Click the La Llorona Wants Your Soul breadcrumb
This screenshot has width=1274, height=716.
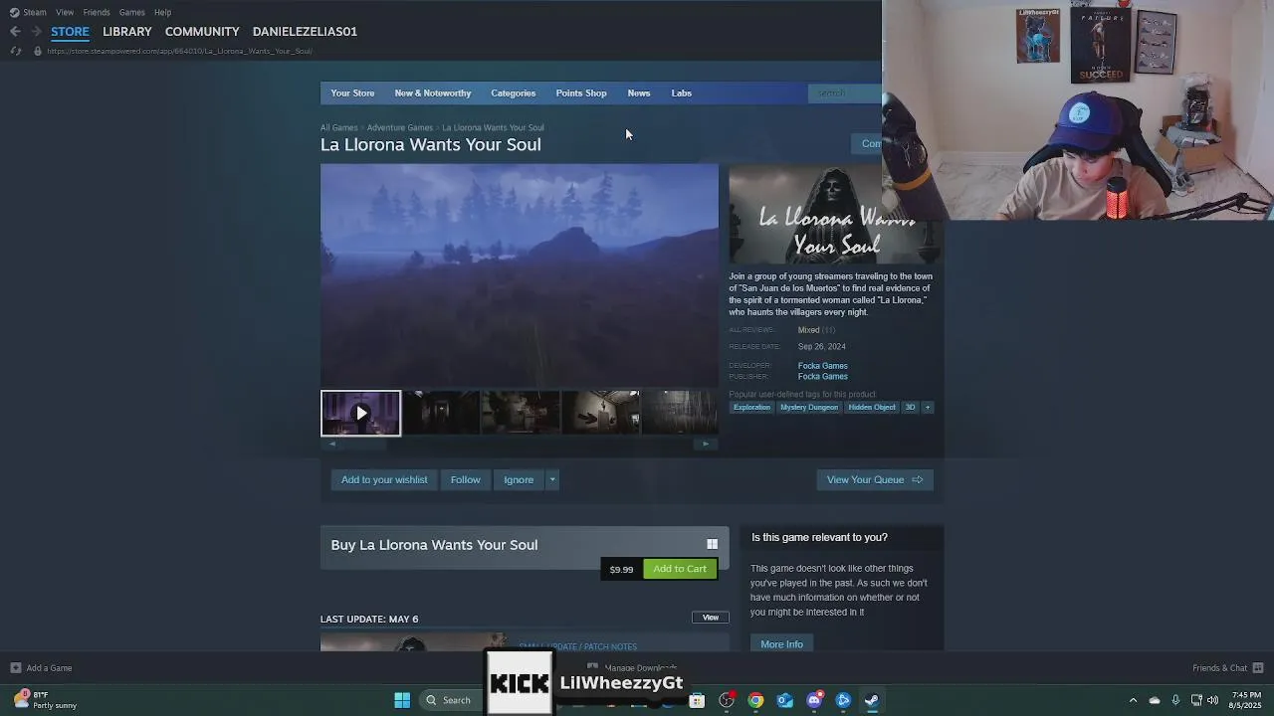(493, 127)
